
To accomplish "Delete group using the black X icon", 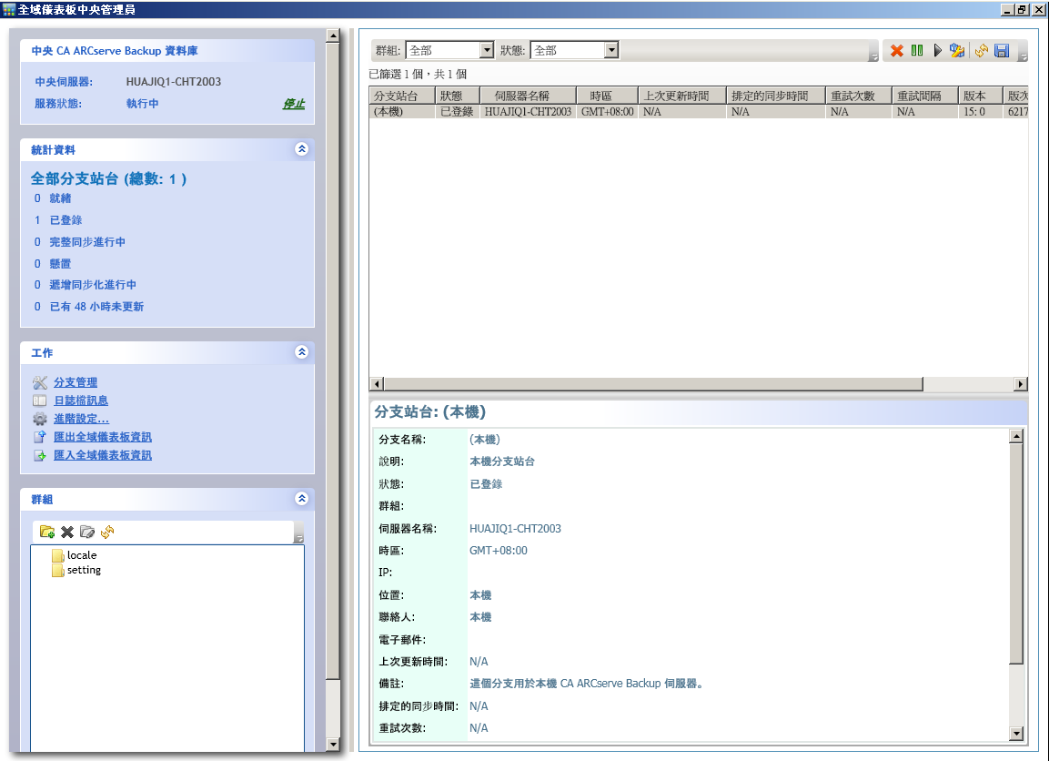I will 67,532.
